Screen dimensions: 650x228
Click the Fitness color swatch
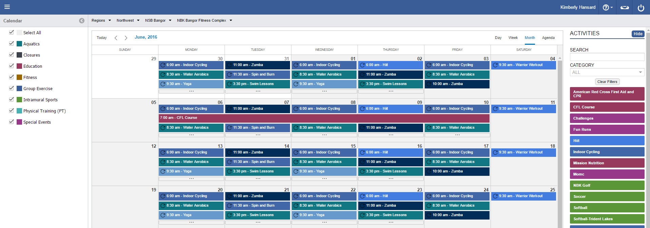coord(19,77)
